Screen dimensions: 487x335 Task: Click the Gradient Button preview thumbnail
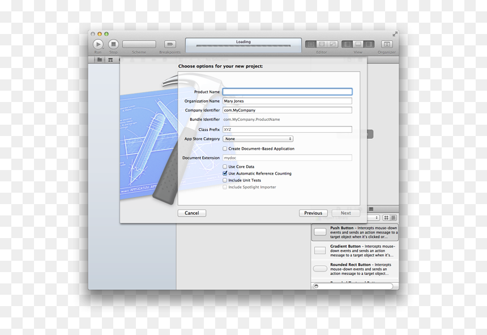(320, 251)
